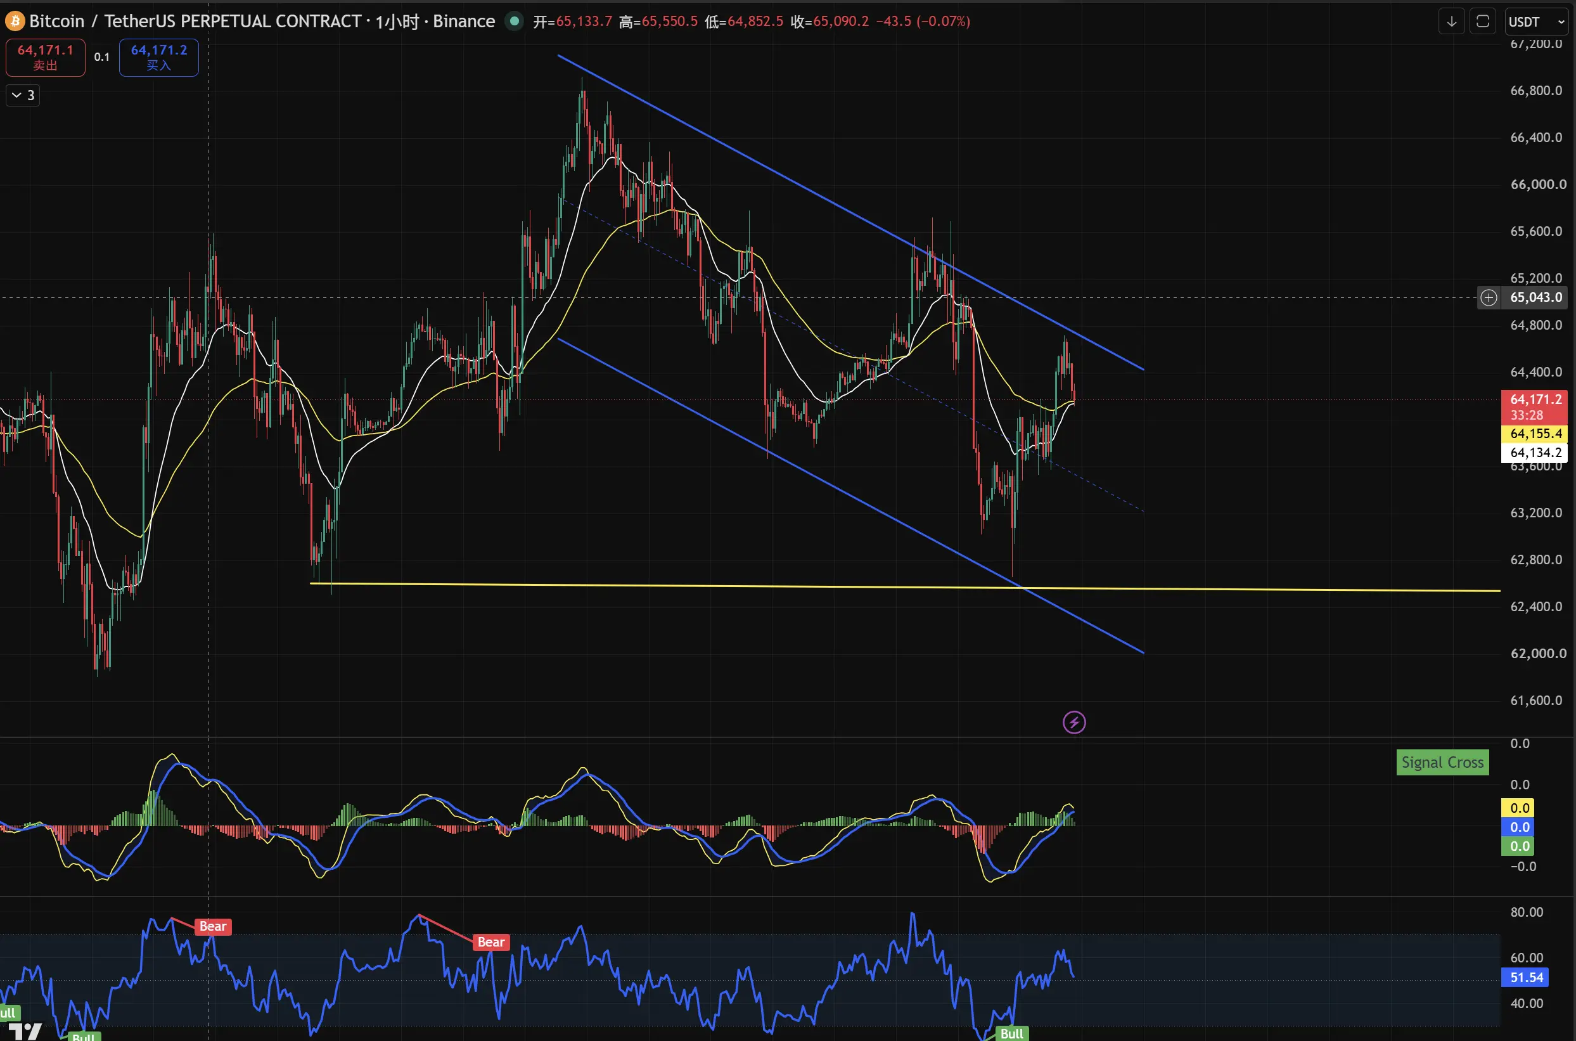Click the TradingView logo in the corner
Image resolution: width=1576 pixels, height=1041 pixels.
[25, 1031]
